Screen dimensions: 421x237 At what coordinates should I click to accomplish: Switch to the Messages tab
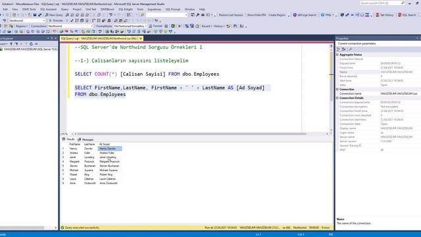[86, 140]
